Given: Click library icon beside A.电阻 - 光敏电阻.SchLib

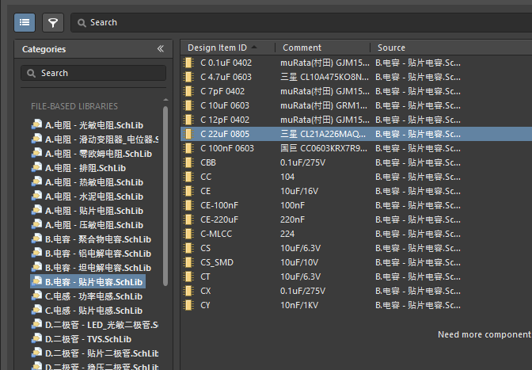Looking at the screenshot, I should click(x=36, y=125).
